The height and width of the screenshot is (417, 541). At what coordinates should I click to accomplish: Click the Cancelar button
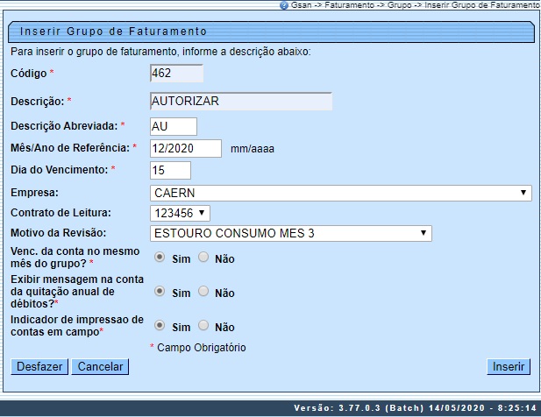[100, 367]
